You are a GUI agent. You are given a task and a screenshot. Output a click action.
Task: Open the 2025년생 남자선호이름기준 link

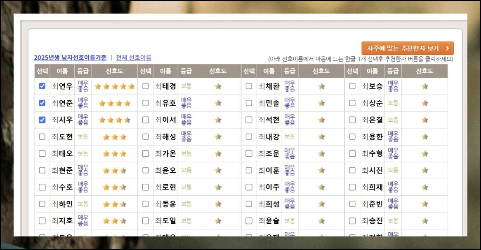coord(70,58)
